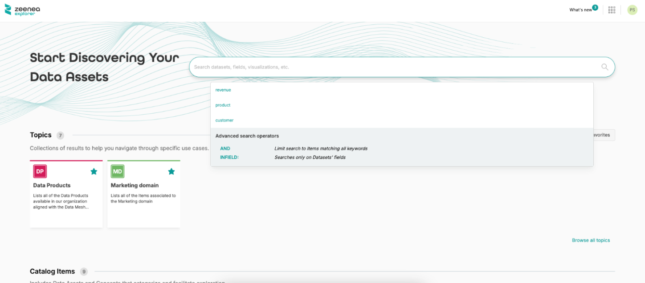This screenshot has width=645, height=283.
Task: Select the 'product' search suggestion
Action: tap(223, 105)
